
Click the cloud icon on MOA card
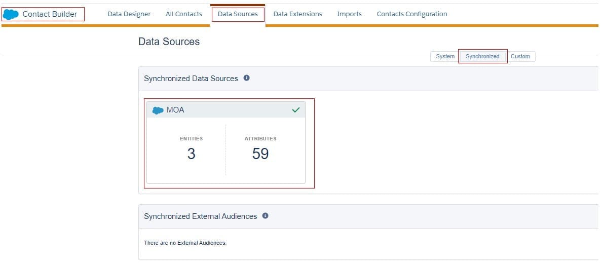pos(158,110)
